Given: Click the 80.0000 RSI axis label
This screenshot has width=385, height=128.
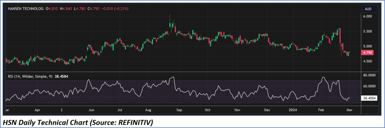Looking at the screenshot, I should [x=369, y=75].
